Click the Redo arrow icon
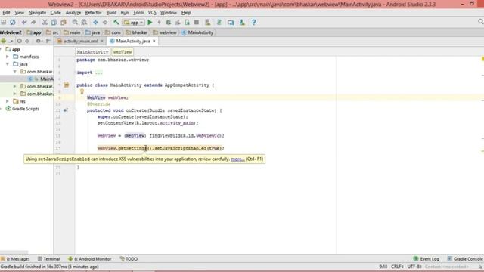The image size is (484, 272). click(33, 22)
